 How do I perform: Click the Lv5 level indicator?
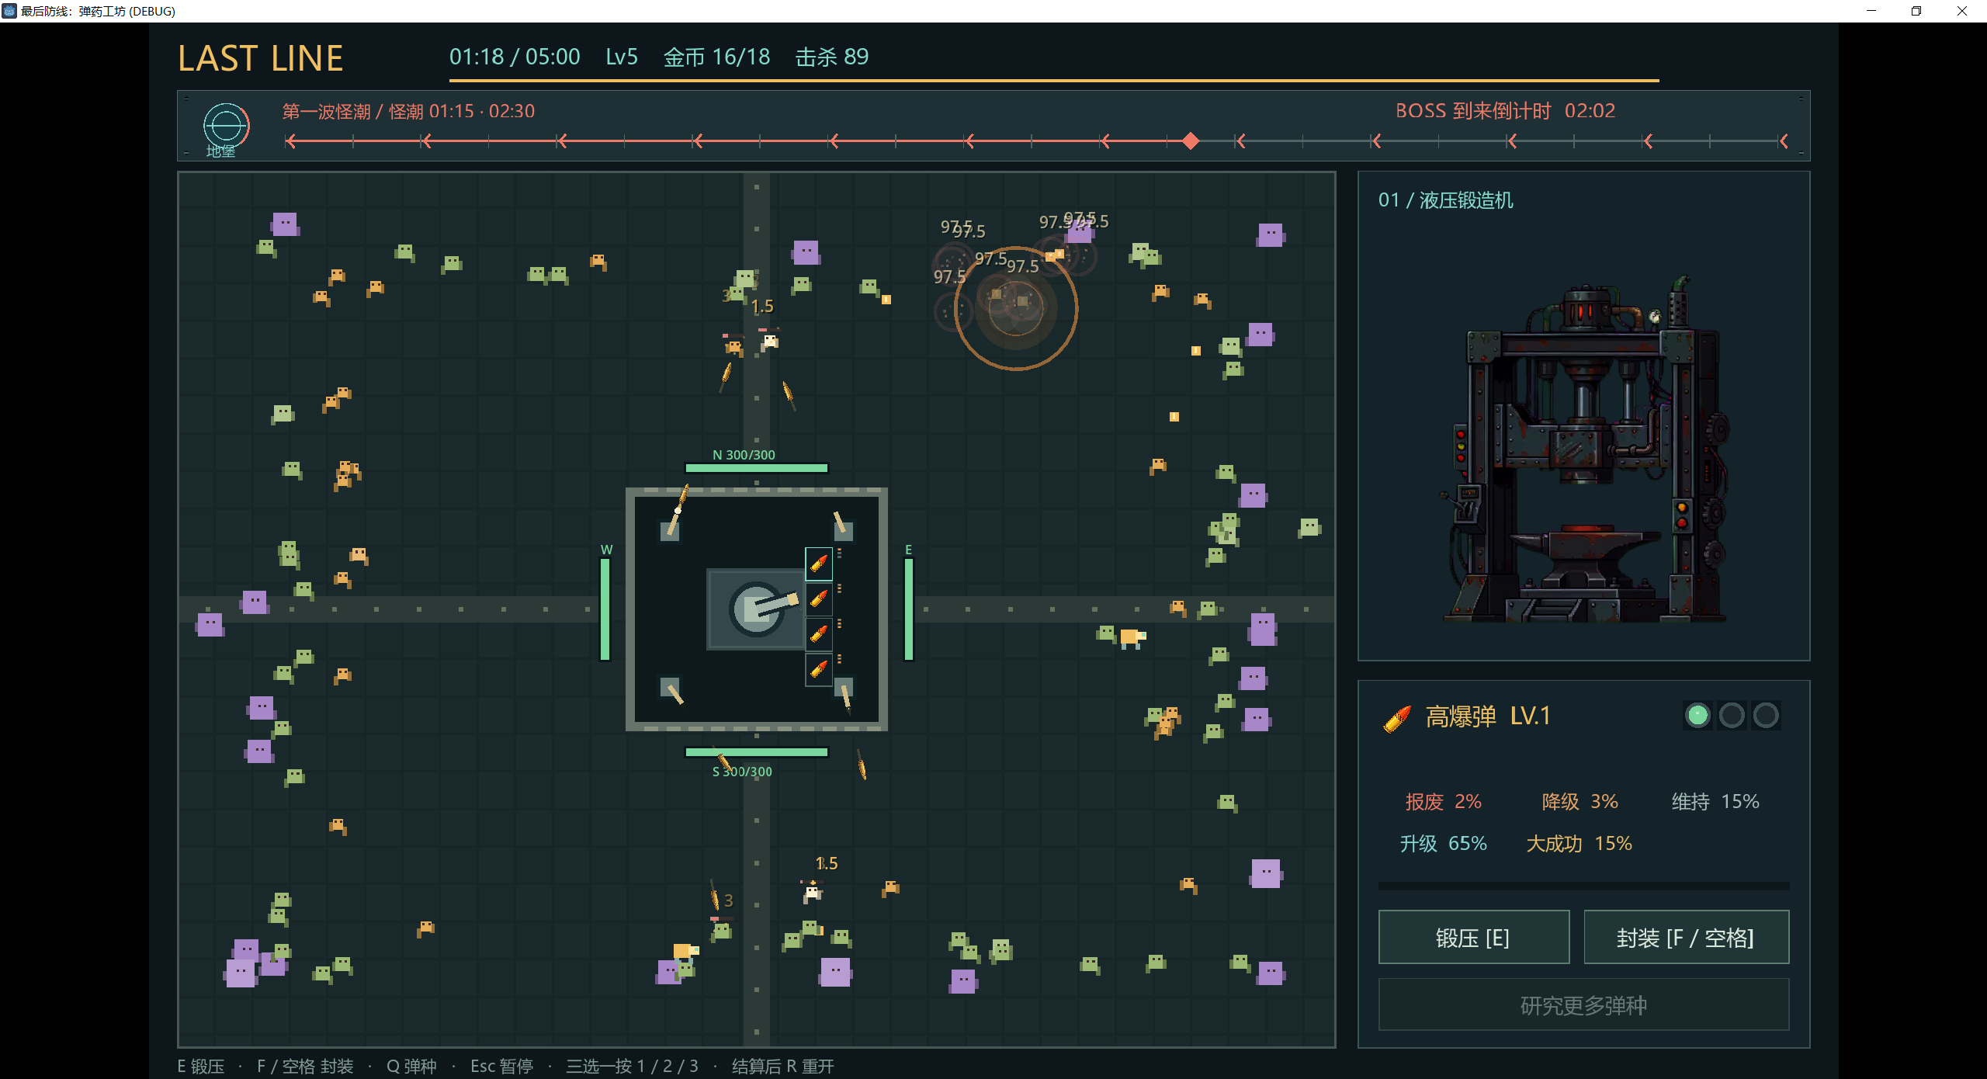(x=622, y=57)
